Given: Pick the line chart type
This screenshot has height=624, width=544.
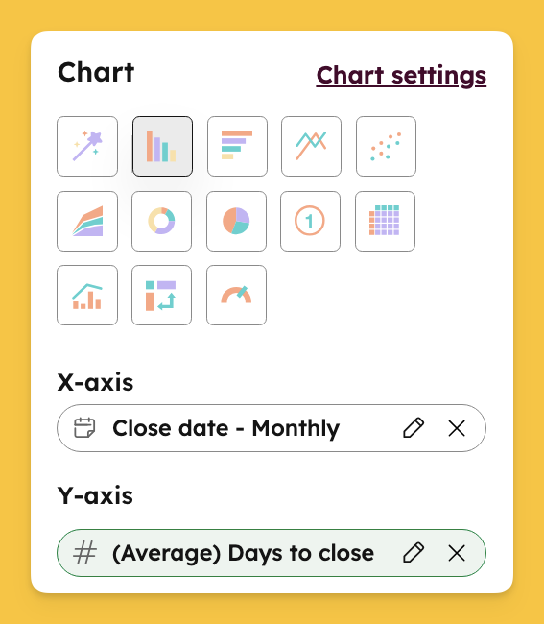Looking at the screenshot, I should tap(311, 147).
